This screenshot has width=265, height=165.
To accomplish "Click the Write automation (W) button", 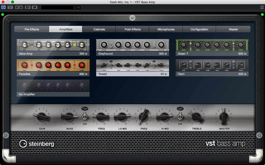I will pos(20,7).
